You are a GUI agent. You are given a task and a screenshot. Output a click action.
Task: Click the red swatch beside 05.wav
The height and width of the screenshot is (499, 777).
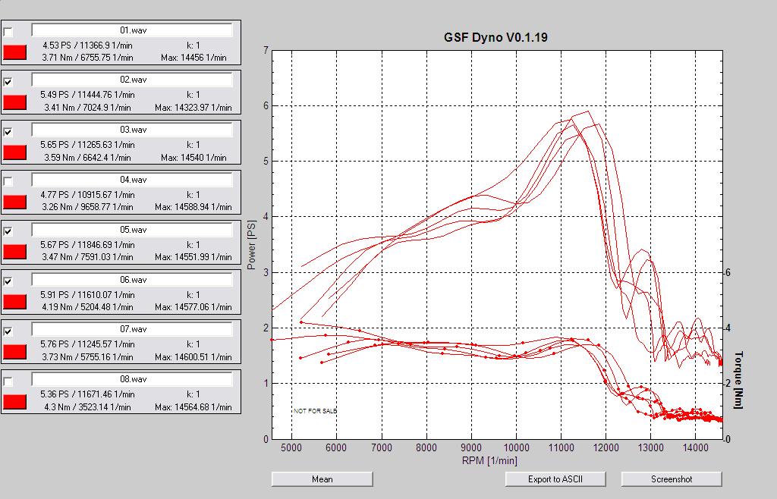coord(15,252)
